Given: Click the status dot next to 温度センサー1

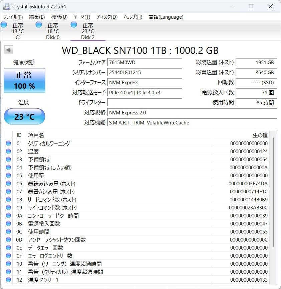Looking at the screenshot, I should [8, 280].
